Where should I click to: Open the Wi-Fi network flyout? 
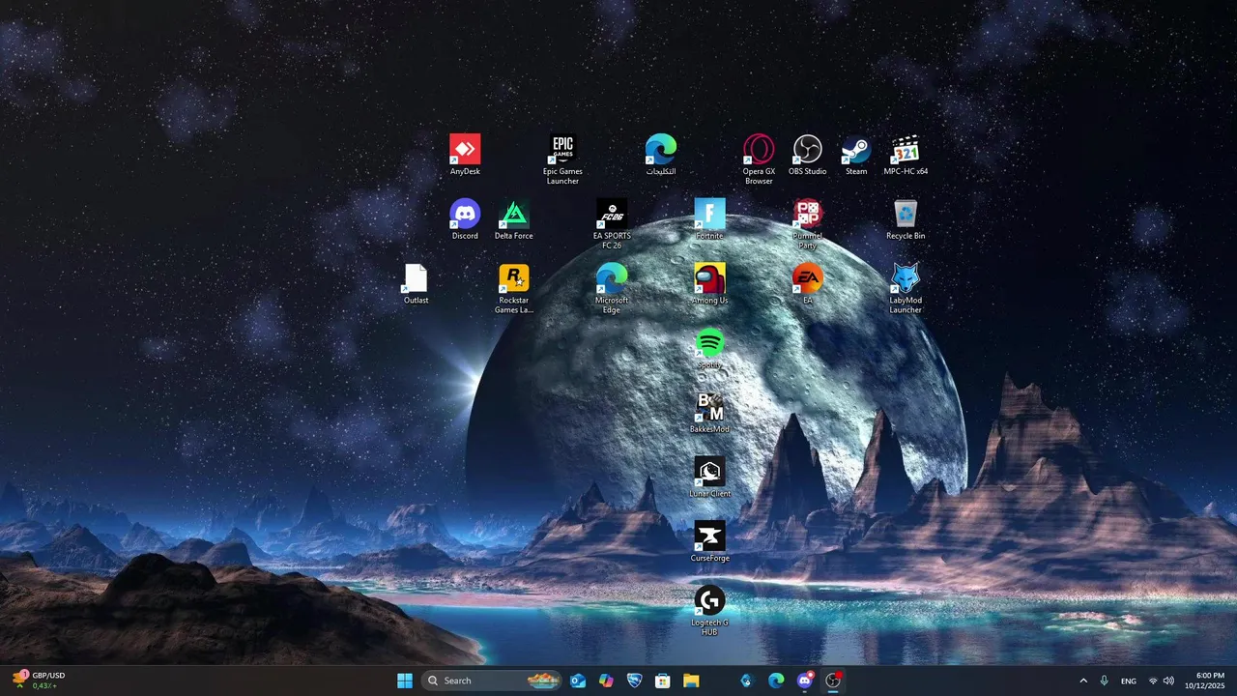(1153, 681)
